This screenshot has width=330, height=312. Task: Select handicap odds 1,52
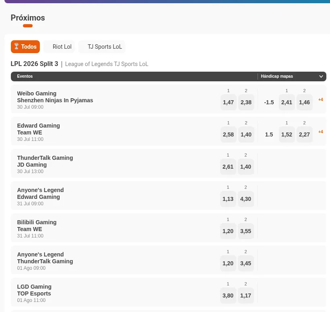coord(287,134)
